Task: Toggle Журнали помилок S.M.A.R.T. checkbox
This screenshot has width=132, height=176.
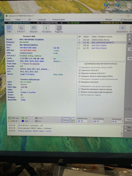Action: 80,73
